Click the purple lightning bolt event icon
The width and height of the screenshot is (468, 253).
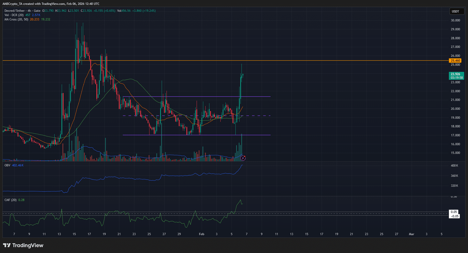point(243,158)
